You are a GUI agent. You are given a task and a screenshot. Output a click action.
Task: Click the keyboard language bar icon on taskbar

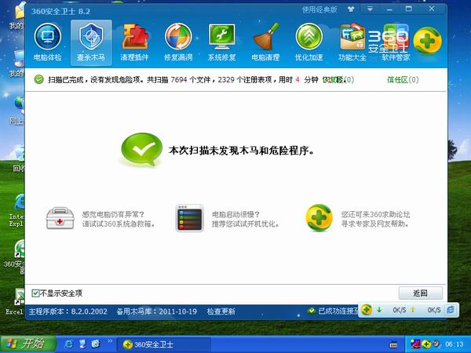coord(393,344)
